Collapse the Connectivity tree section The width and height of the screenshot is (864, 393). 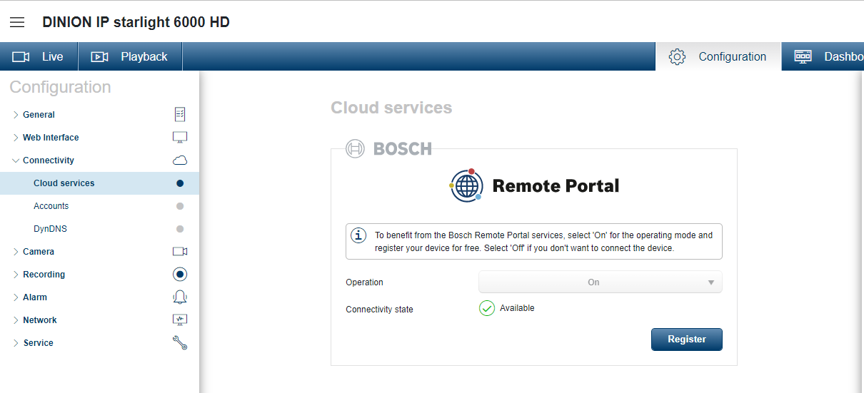pos(16,160)
